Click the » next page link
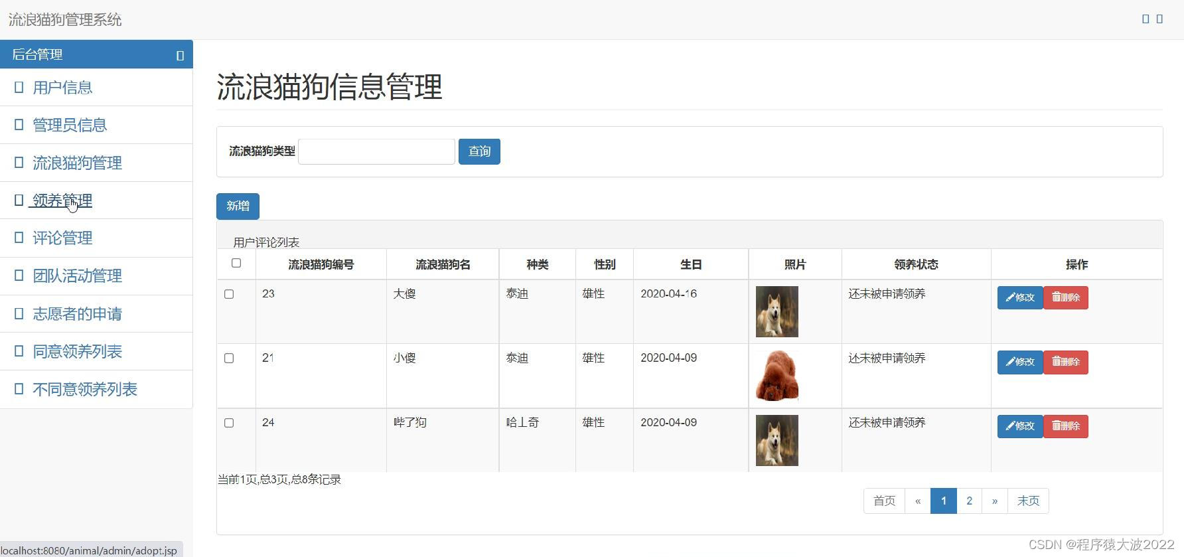The image size is (1184, 557). (x=995, y=501)
